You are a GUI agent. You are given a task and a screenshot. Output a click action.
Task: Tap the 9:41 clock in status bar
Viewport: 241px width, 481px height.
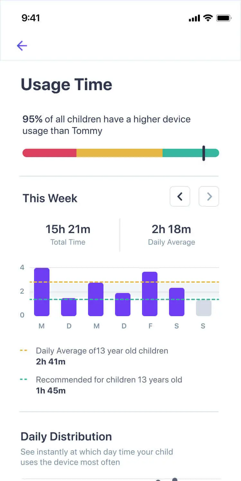pyautogui.click(x=31, y=18)
